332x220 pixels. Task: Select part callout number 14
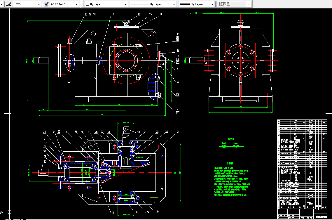point(161,14)
